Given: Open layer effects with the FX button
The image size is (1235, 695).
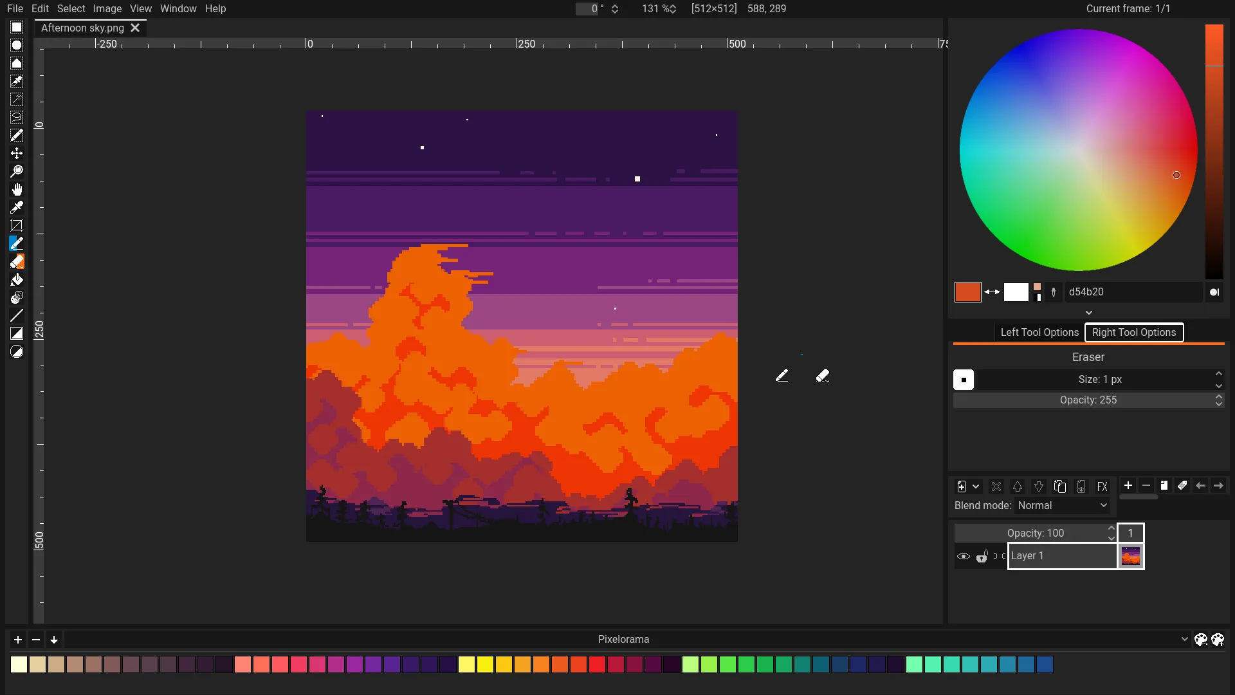Looking at the screenshot, I should pyautogui.click(x=1102, y=486).
